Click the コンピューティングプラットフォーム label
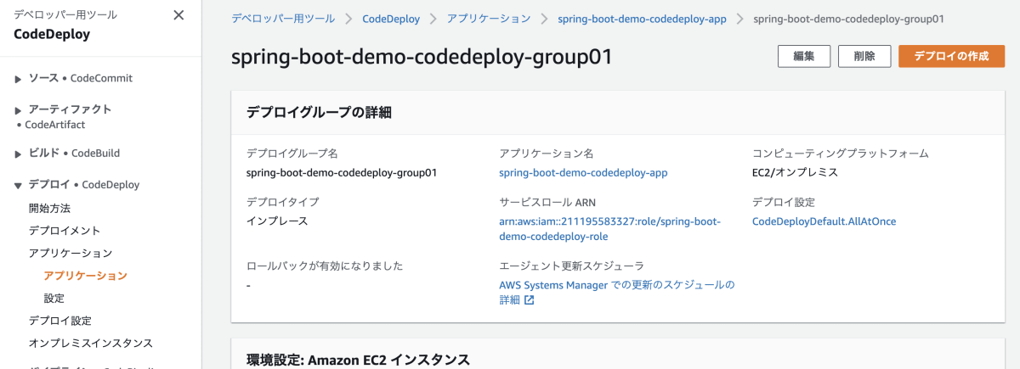 (841, 154)
